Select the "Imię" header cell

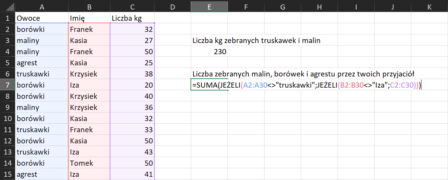tap(89, 18)
